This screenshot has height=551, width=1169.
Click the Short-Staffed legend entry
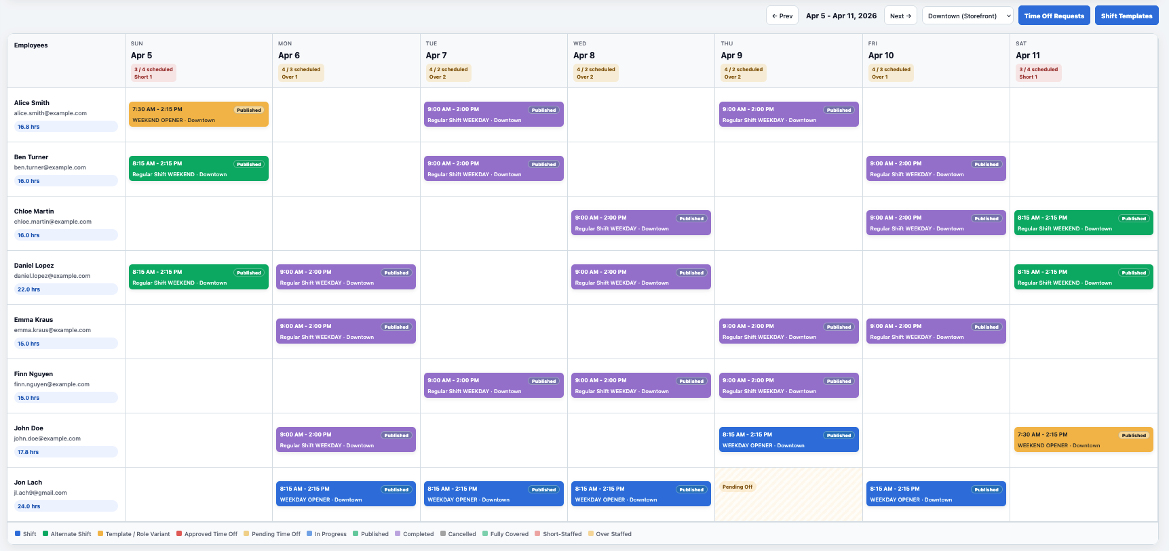558,534
